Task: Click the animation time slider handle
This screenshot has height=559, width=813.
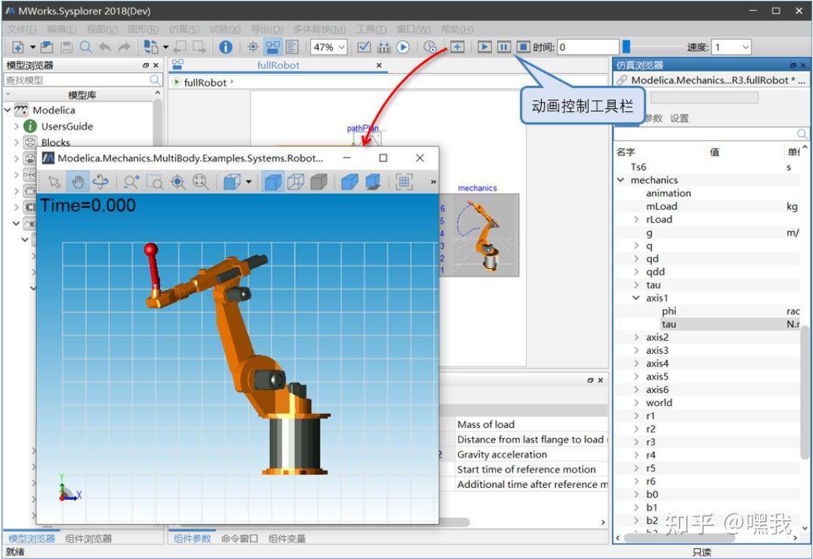Action: pyautogui.click(x=626, y=47)
